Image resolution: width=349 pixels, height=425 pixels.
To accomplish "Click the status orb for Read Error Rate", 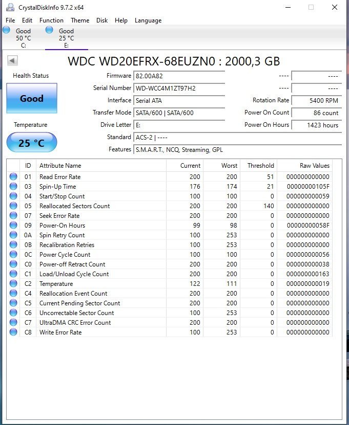I will coord(13,177).
